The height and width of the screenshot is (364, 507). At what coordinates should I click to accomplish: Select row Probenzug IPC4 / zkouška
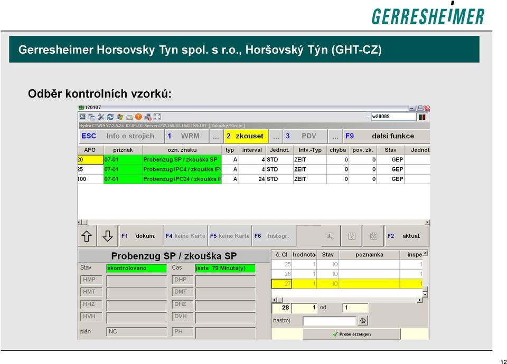click(x=254, y=169)
